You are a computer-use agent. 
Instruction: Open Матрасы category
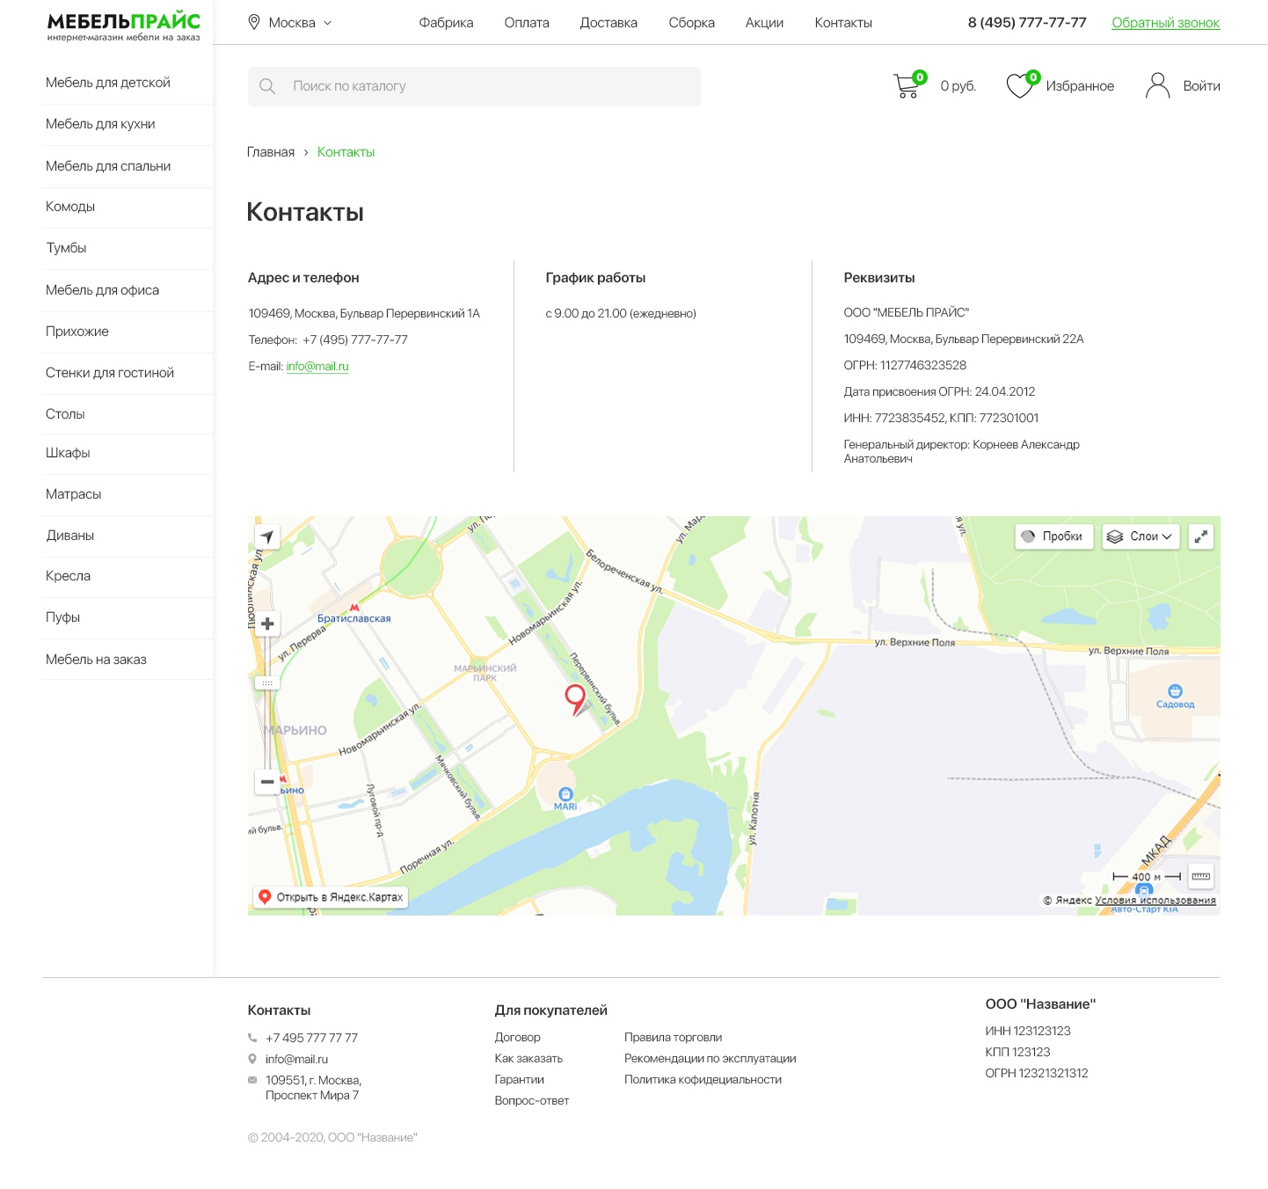click(x=73, y=494)
